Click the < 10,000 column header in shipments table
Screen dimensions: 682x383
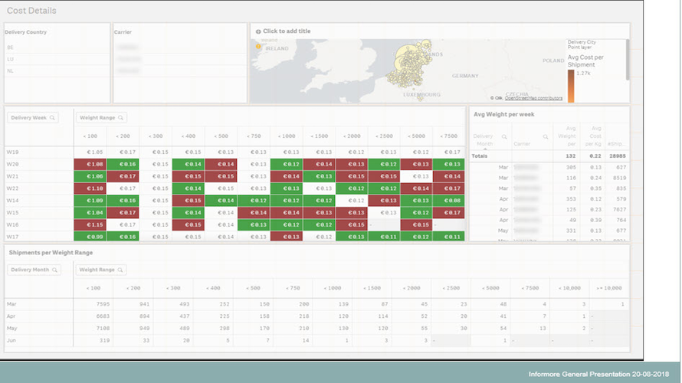tap(569, 288)
